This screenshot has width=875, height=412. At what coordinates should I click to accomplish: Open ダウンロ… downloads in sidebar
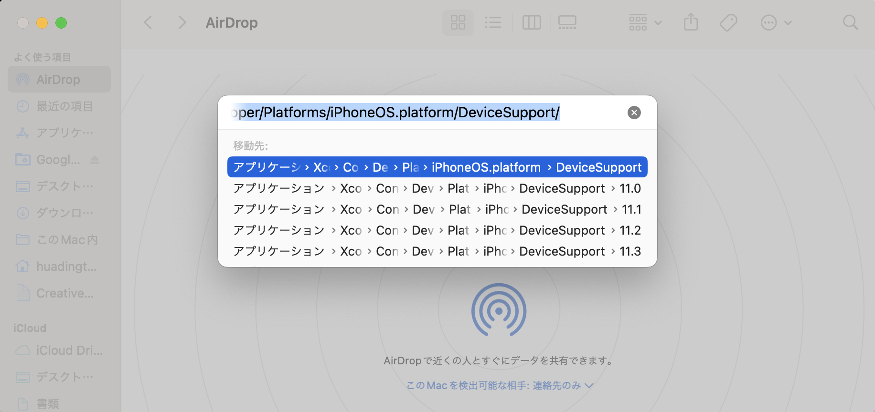click(59, 213)
